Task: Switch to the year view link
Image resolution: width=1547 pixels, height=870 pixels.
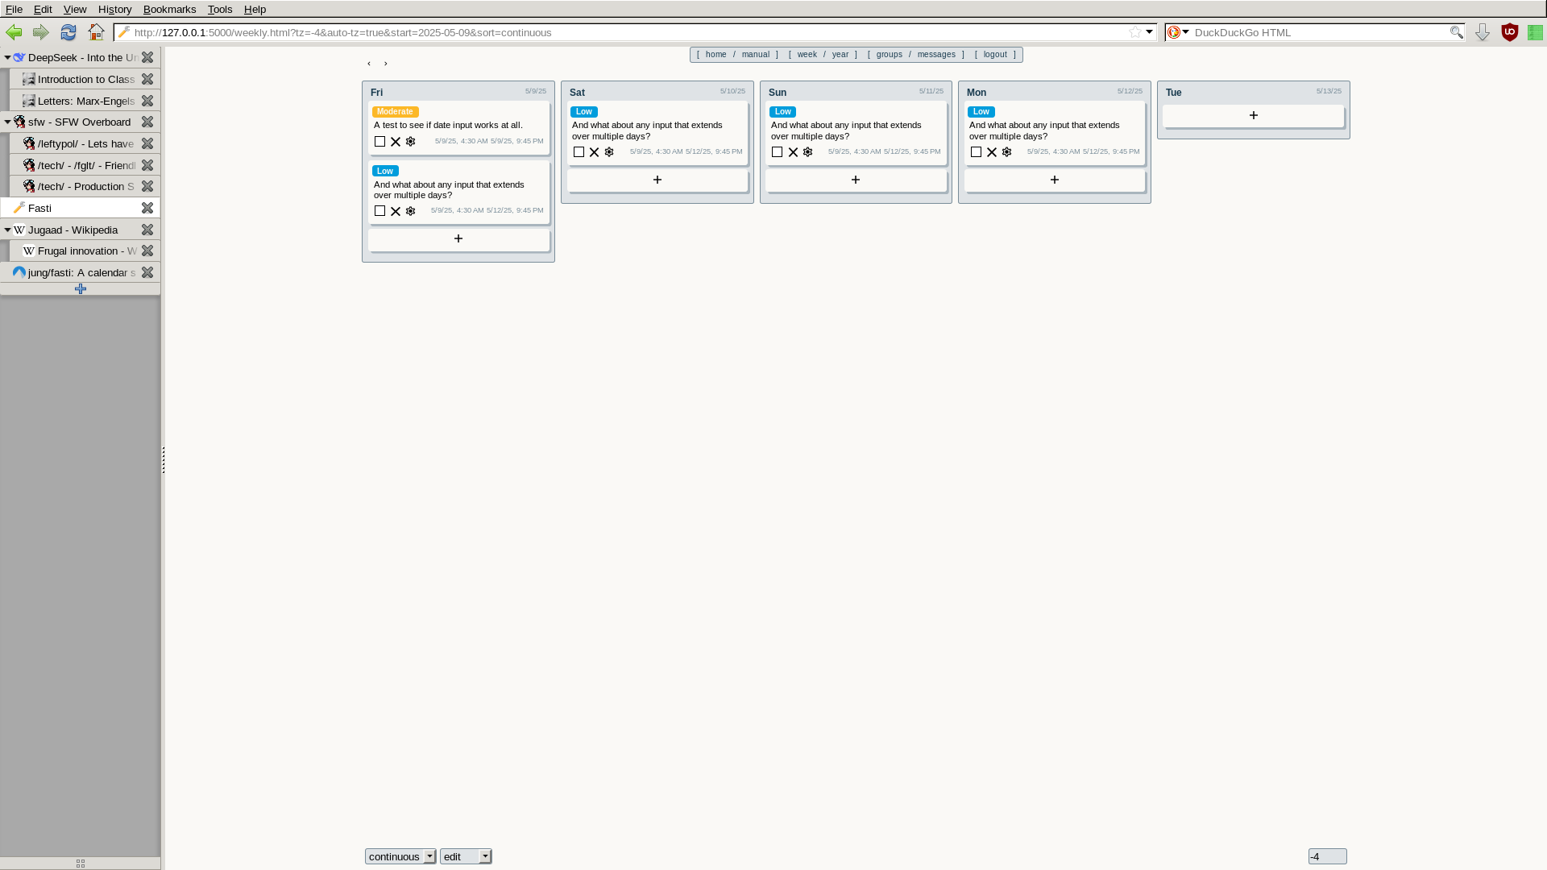Action: coord(840,55)
